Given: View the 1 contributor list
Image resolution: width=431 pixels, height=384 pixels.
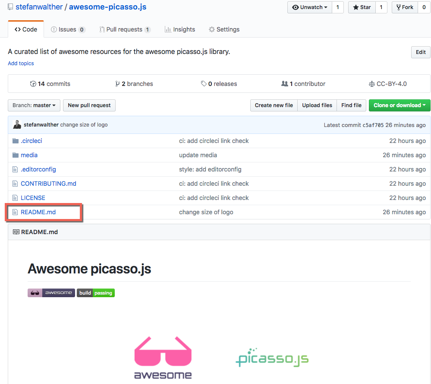Looking at the screenshot, I should click(303, 84).
